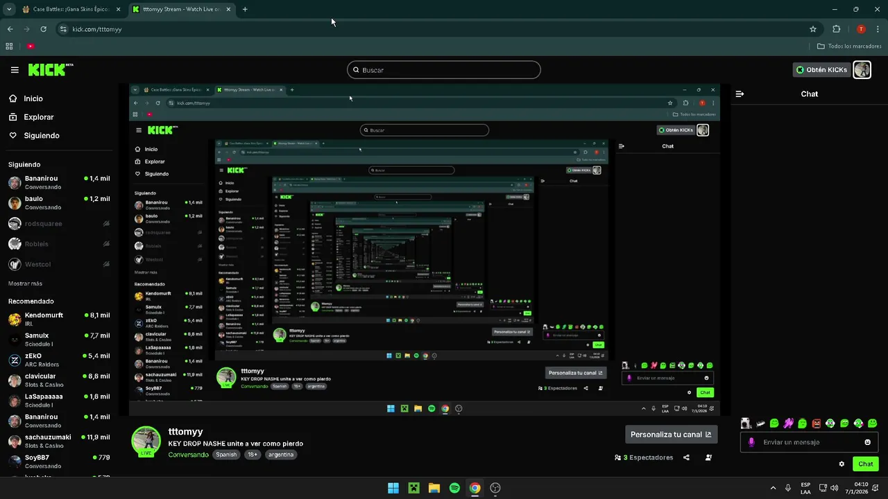Open Kendomurft recommended channel
Screen dimensions: 888x499
[x=58, y=319]
